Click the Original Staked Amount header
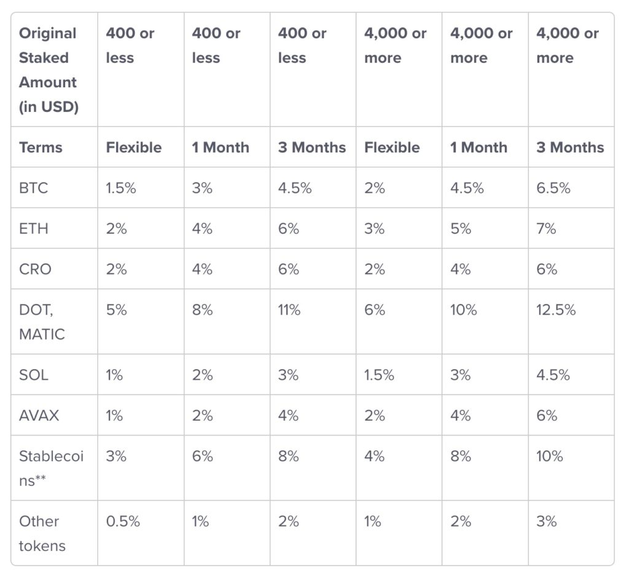The image size is (629, 575). (x=49, y=70)
